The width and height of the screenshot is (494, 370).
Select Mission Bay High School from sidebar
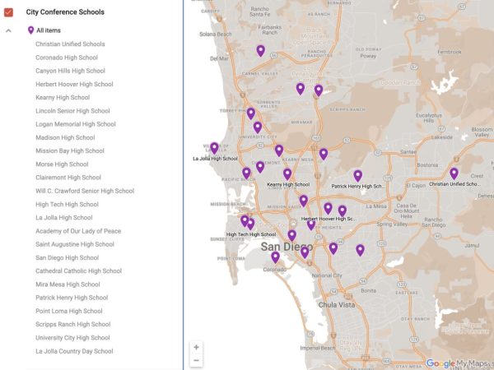[69, 150]
